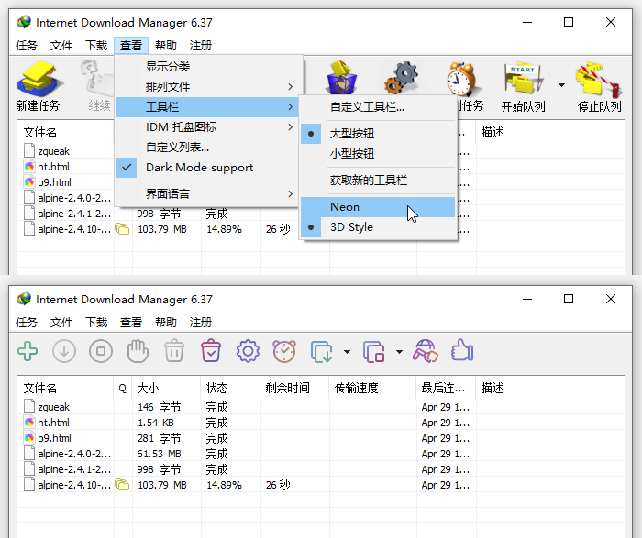Click the green plus add-task icon in Neon toolbar

(28, 351)
